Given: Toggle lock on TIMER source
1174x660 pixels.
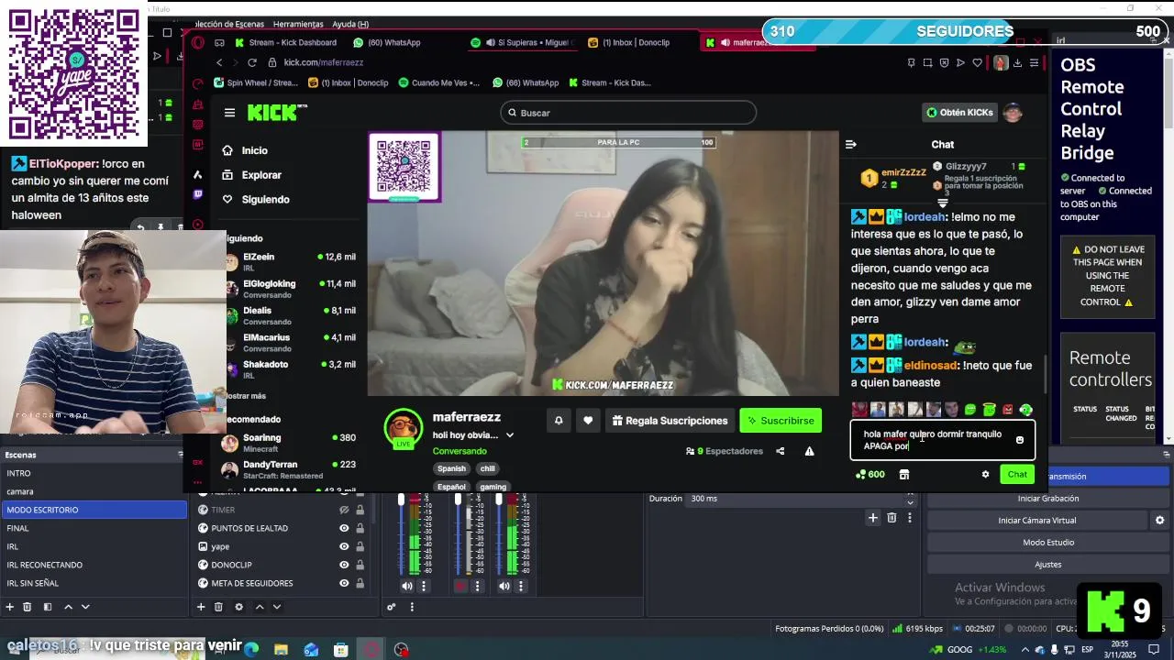Looking at the screenshot, I should click(x=360, y=510).
